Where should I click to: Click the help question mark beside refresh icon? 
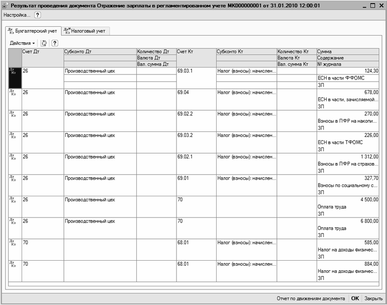[55, 44]
